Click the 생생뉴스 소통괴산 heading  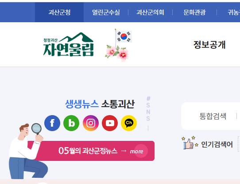(100, 104)
